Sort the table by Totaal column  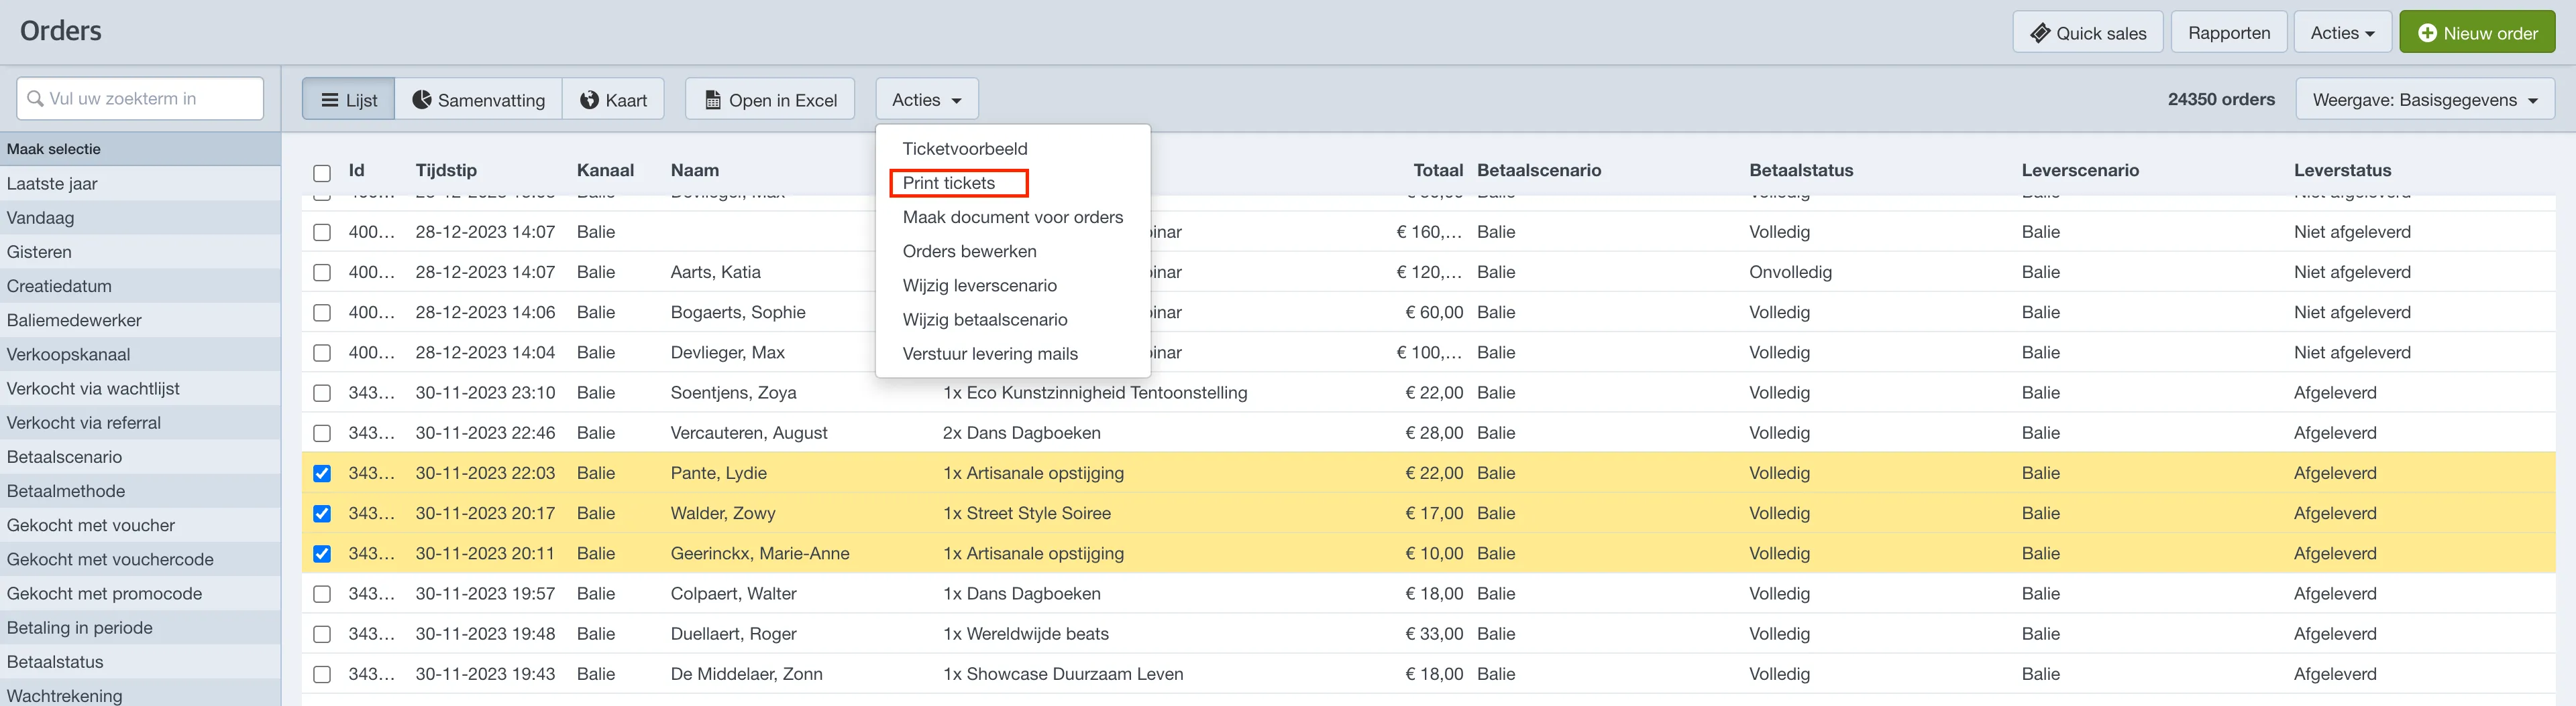point(1438,171)
